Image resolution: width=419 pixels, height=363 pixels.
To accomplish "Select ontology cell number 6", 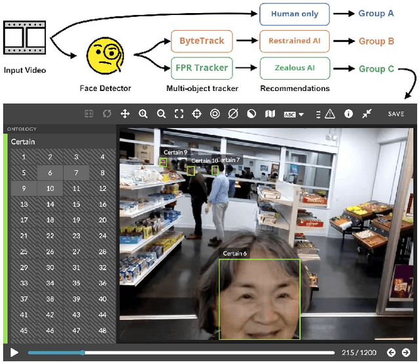I will tap(50, 173).
